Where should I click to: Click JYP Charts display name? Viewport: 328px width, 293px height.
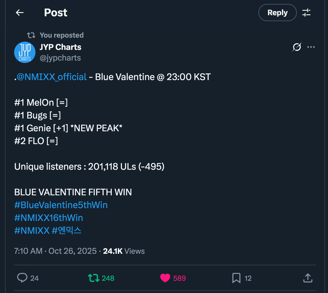coord(60,47)
